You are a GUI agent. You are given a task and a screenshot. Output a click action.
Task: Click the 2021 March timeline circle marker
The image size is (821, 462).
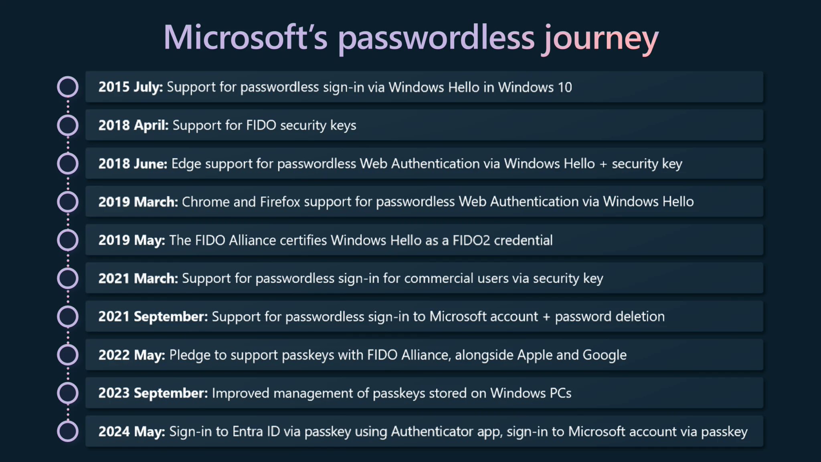[x=68, y=278]
